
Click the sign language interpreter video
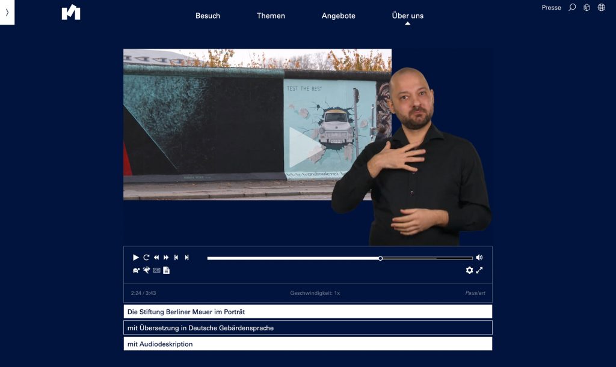pos(411,157)
